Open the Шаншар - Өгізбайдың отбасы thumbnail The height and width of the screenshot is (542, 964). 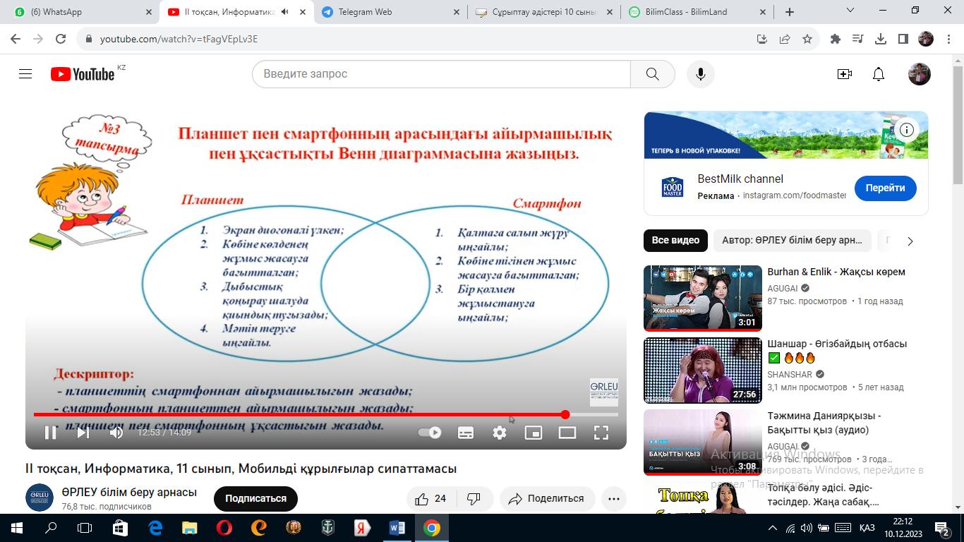coord(703,371)
